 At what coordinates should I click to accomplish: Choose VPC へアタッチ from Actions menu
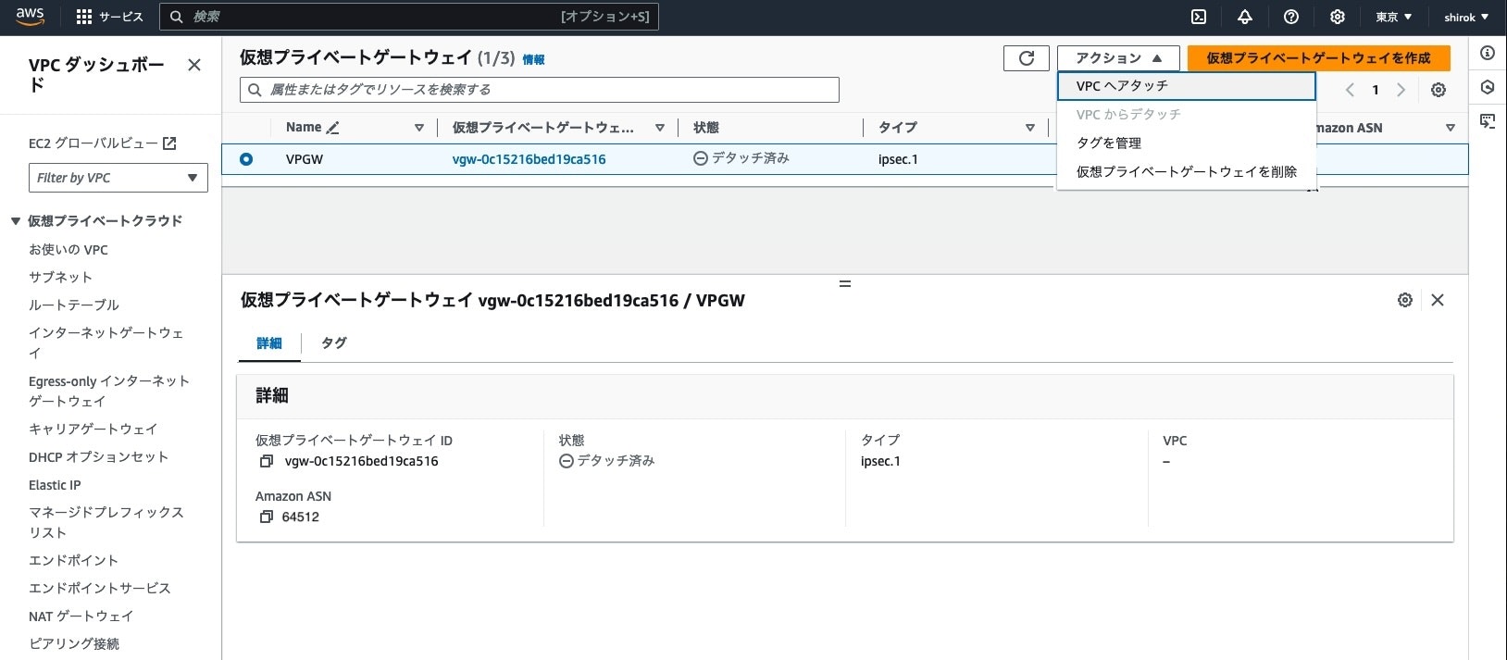click(x=1187, y=86)
